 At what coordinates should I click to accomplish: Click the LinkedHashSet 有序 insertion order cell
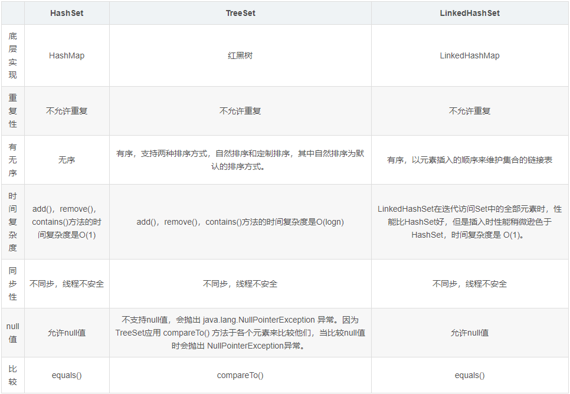[x=470, y=160]
